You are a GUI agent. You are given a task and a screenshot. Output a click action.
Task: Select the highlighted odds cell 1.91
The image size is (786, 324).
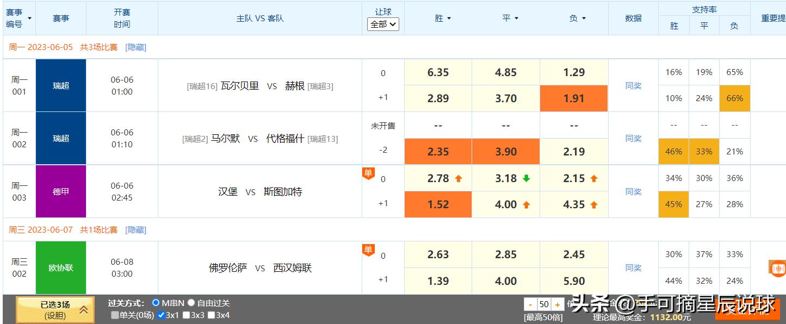tap(573, 98)
